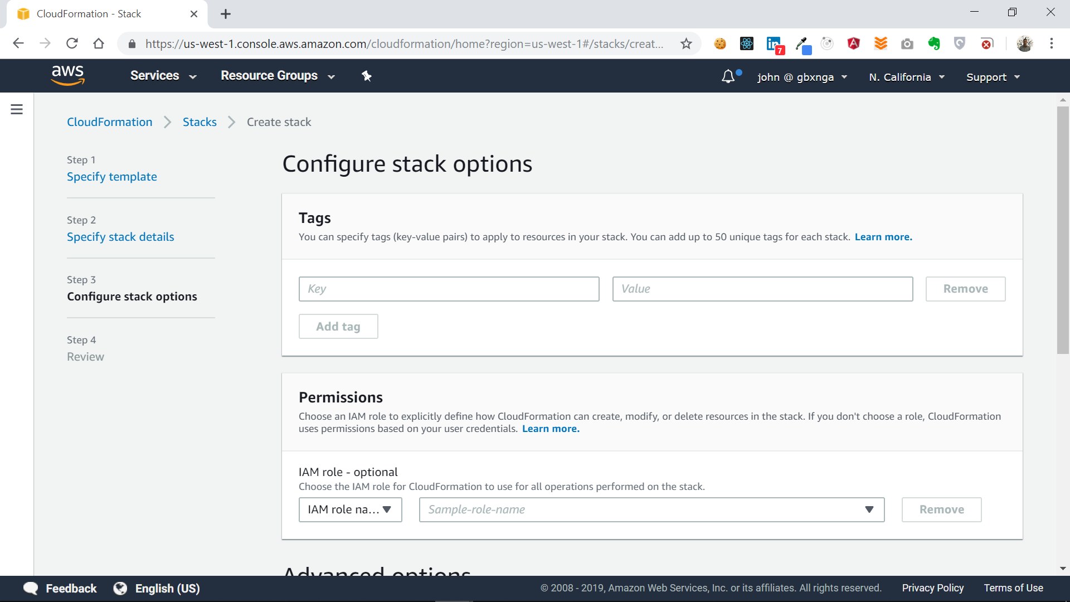Open the pin shortcuts icon in AWS navbar
Viewport: 1070px width, 602px height.
(x=366, y=76)
